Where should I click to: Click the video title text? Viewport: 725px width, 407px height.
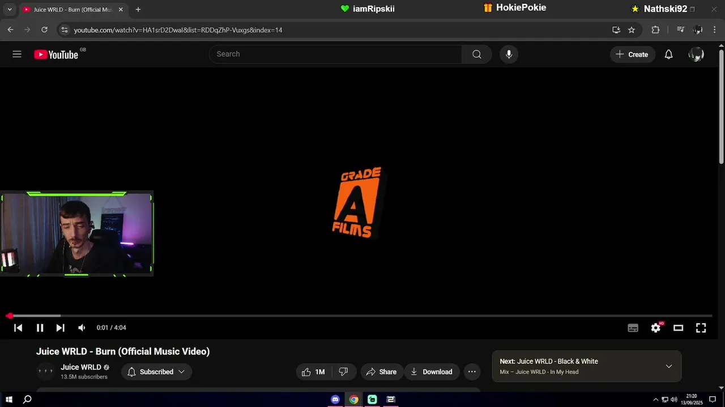[123, 352]
